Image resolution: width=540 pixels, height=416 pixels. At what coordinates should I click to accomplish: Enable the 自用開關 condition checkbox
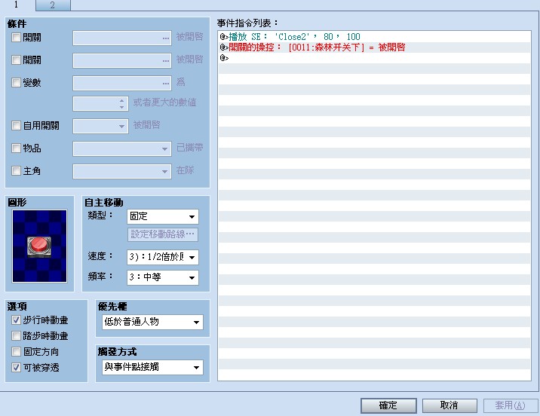[16, 125]
